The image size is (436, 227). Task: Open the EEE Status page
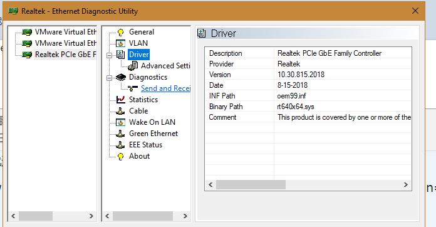(x=145, y=145)
